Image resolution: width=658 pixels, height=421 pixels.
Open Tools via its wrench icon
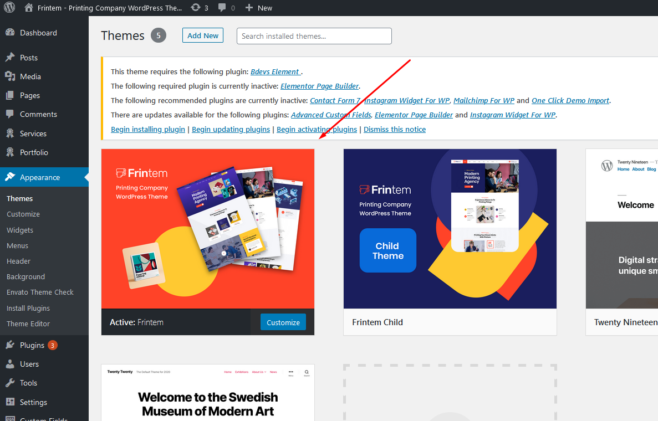click(10, 382)
